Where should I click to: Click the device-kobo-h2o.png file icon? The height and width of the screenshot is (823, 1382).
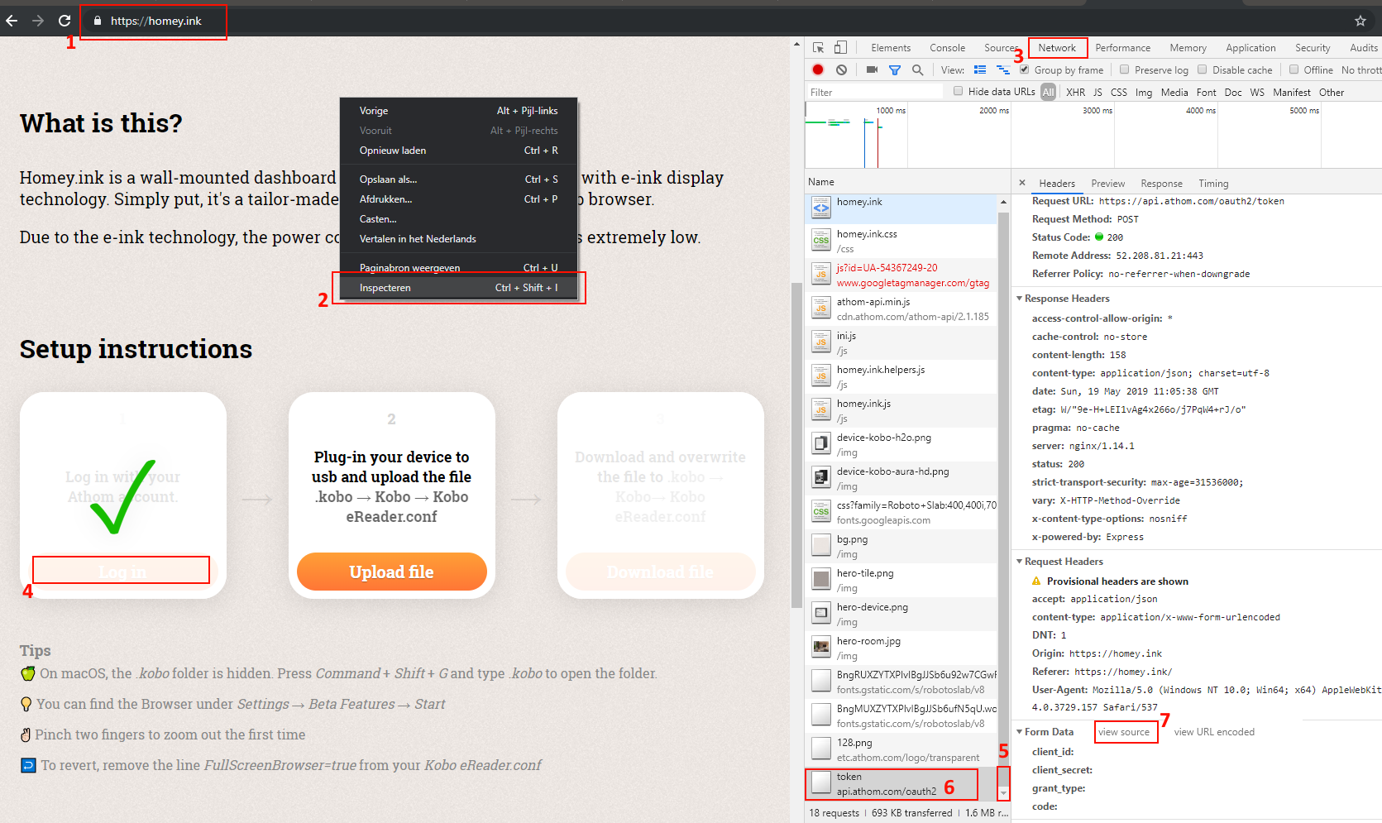click(821, 444)
